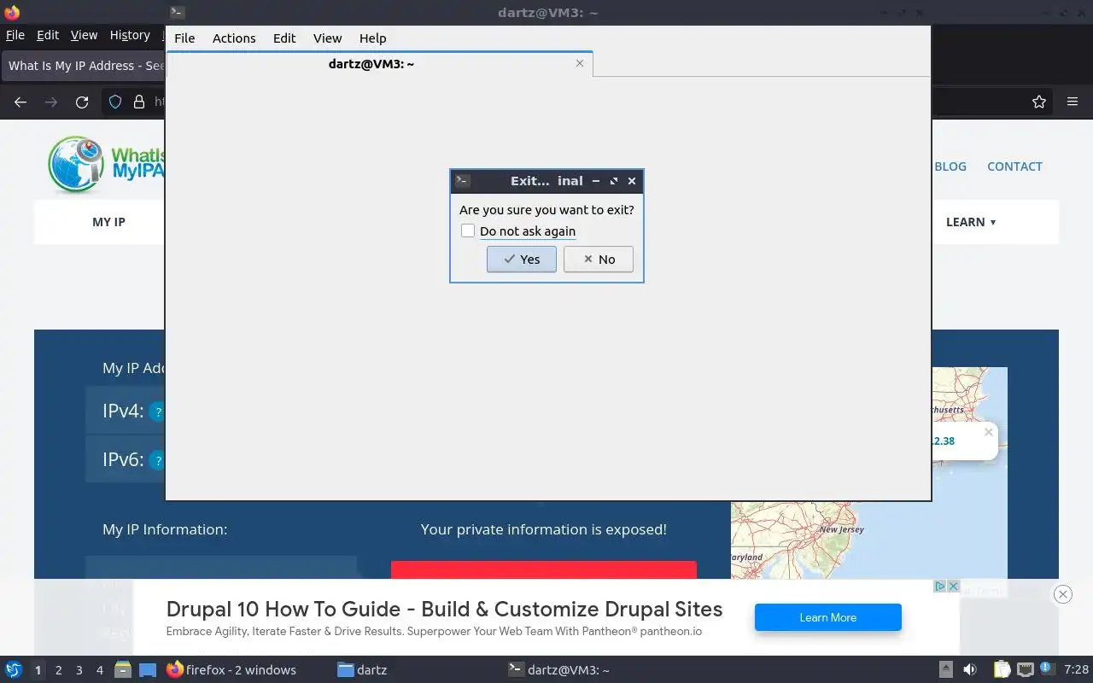
Task: Switch to workspace 3
Action: [79, 670]
